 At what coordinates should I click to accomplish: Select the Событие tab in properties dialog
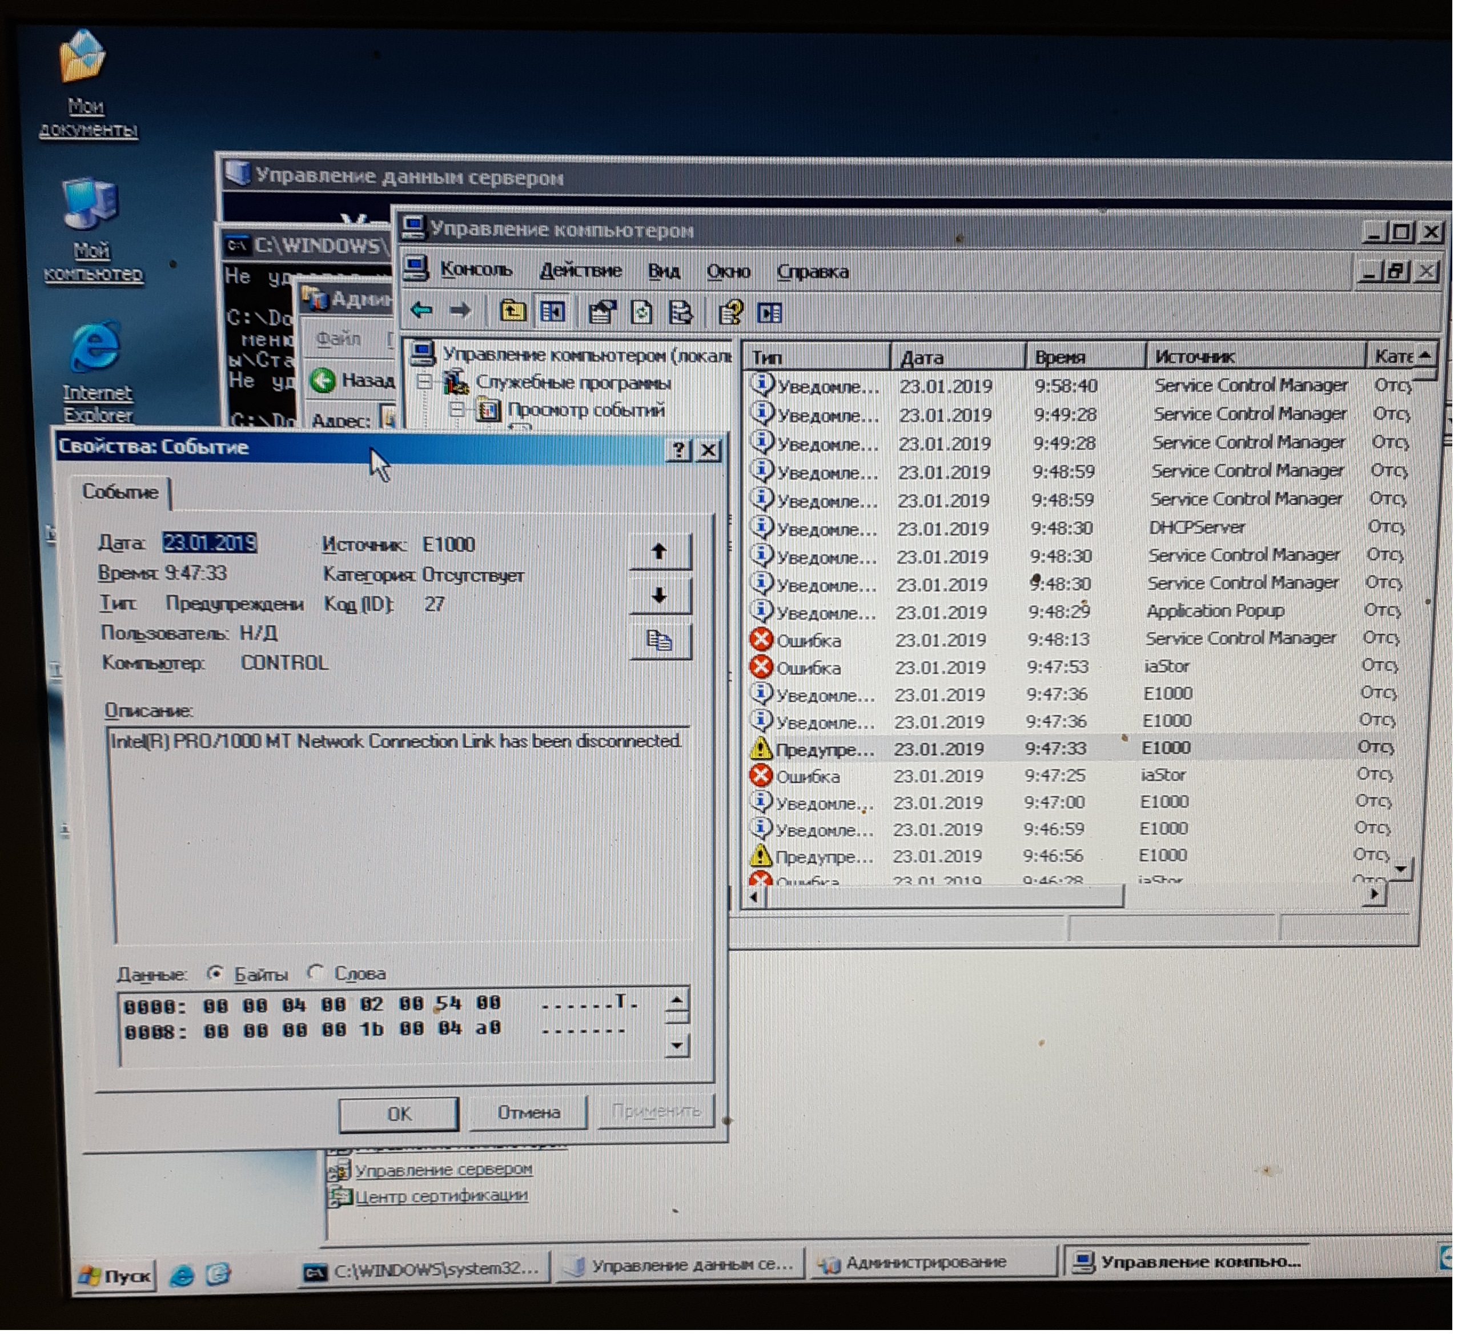tap(120, 492)
